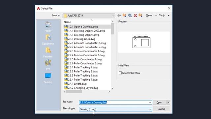Select 2.2.4 Relative Coordinates 2.dwg
Image resolution: width=211 pixels, height=119 pixels.
click(x=86, y=55)
